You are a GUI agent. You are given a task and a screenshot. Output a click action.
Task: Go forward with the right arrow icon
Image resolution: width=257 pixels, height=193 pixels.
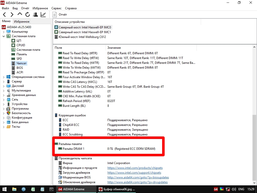[12, 15]
